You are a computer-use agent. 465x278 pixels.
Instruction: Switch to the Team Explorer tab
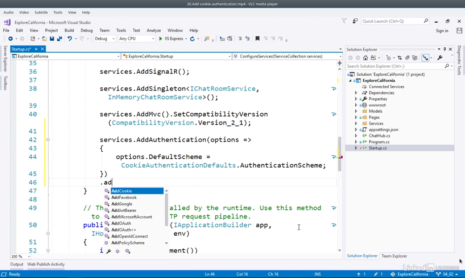coord(394,256)
